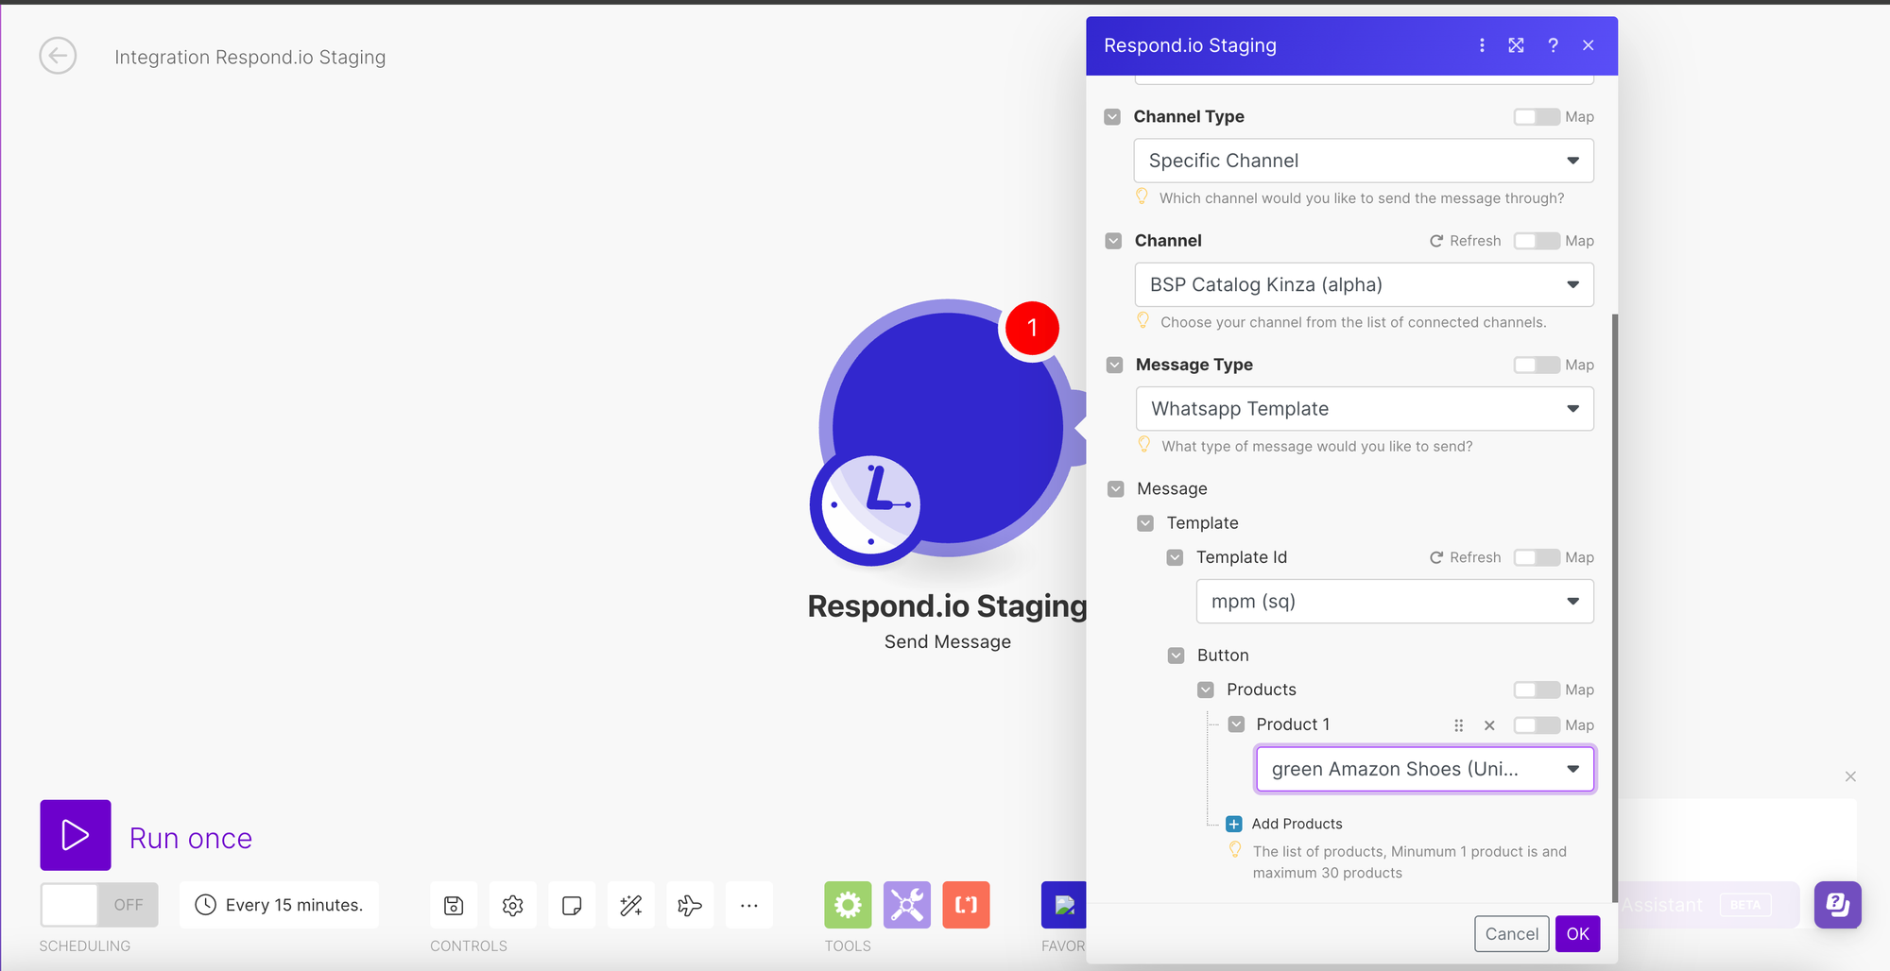Open the Channel Type dropdown
1890x971 pixels.
click(x=1363, y=161)
